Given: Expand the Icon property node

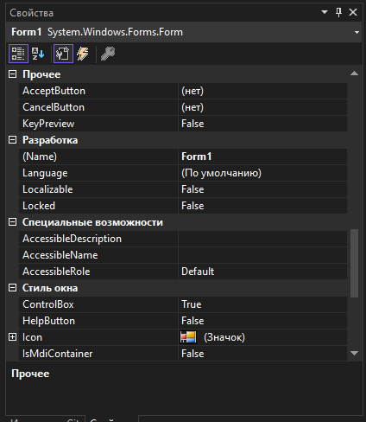Looking at the screenshot, I should coord(12,337).
